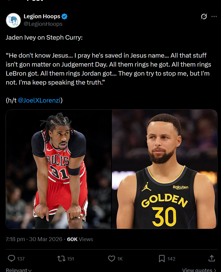Click the repost icon with 151 reposts
The width and height of the screenshot is (221, 272).
pos(61,259)
